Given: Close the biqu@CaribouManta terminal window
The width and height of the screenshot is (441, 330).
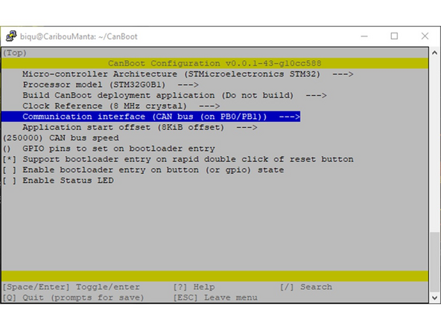Looking at the screenshot, I should [x=425, y=36].
